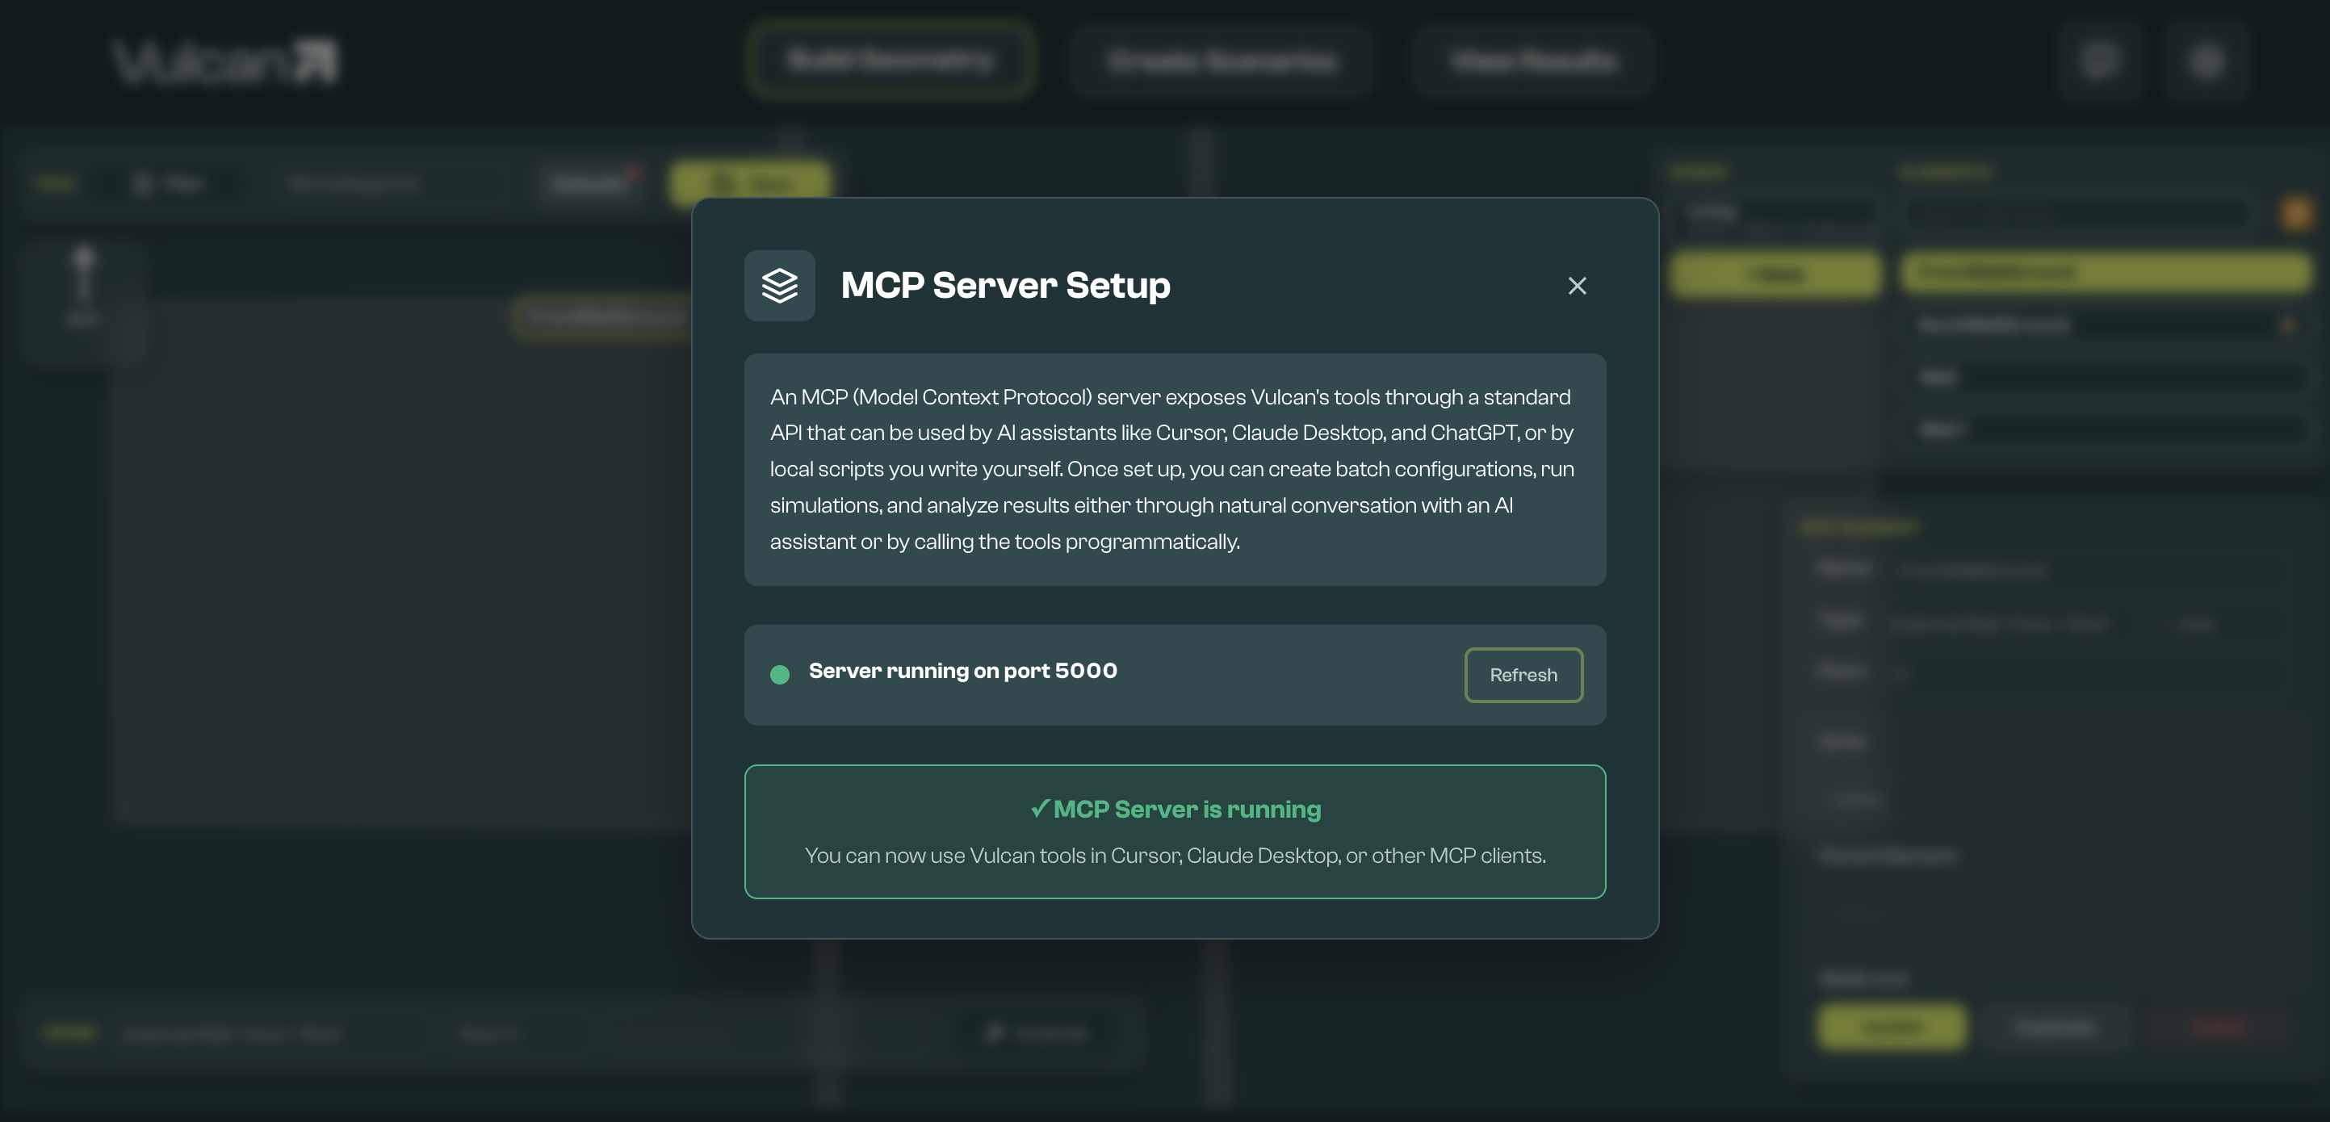The image size is (2330, 1122).
Task: Switch to the View Results tab
Action: 1533,61
